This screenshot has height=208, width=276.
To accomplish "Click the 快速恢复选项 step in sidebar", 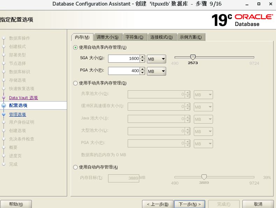I will (x=22, y=89).
